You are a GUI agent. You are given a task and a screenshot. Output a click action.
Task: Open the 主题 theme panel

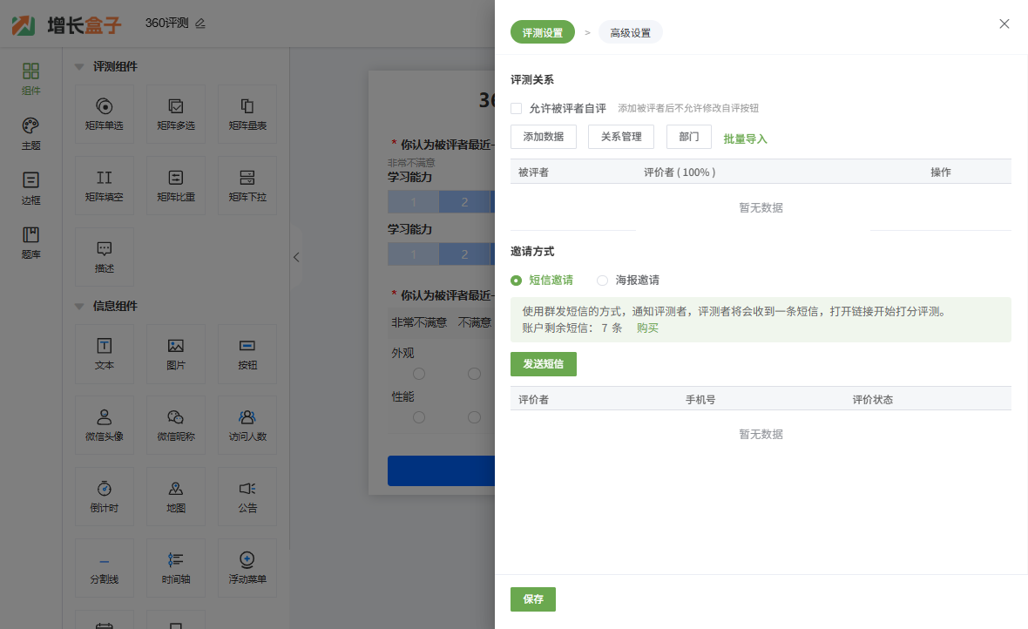(x=30, y=134)
